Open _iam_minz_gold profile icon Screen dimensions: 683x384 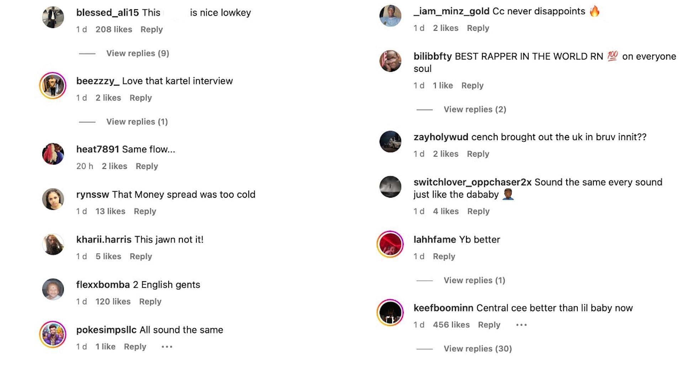(390, 16)
